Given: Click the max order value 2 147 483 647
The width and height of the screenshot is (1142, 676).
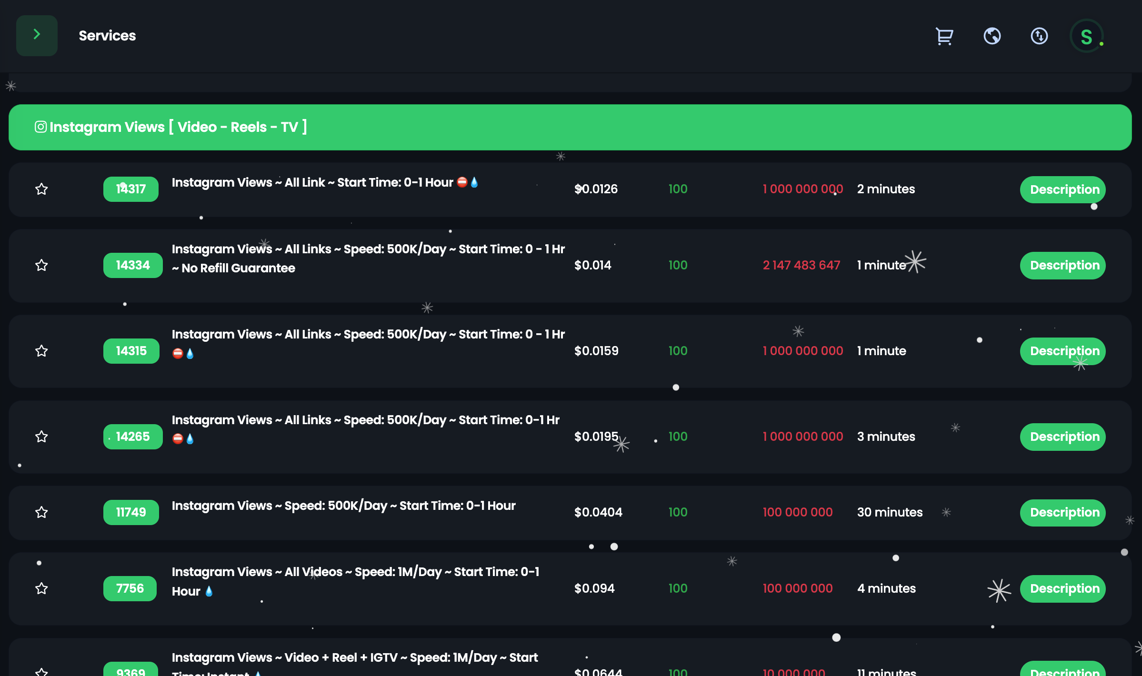Looking at the screenshot, I should coord(801,265).
